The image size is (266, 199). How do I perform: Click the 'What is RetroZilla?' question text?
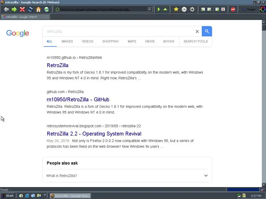pyautogui.click(x=62, y=176)
